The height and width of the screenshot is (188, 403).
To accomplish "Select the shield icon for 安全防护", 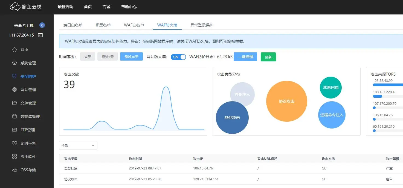I will [15, 76].
